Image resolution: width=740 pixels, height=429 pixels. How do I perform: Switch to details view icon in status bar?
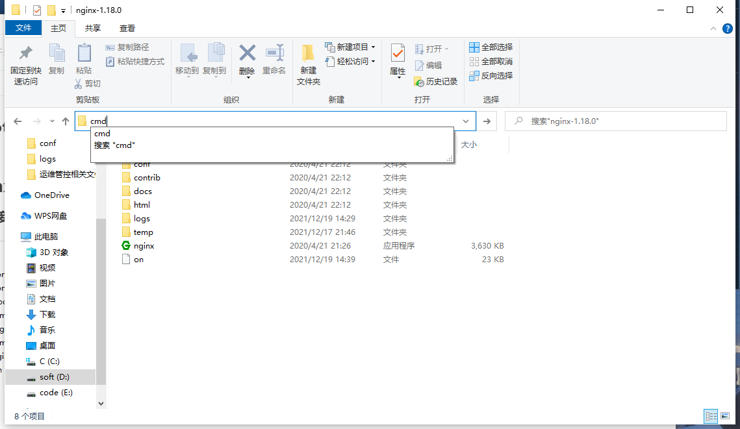tap(711, 416)
